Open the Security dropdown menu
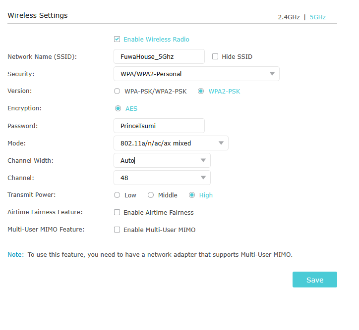Screen dimensions: 359x330 (196, 74)
